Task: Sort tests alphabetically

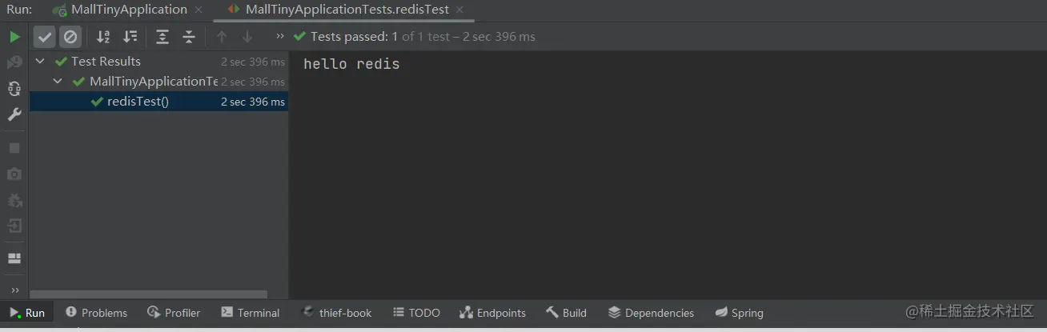Action: click(103, 37)
